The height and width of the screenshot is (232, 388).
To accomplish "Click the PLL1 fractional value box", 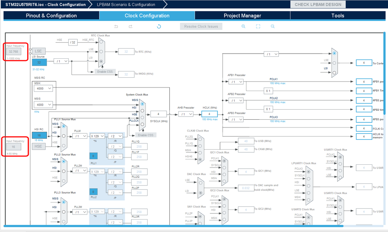I will (x=93, y=156).
